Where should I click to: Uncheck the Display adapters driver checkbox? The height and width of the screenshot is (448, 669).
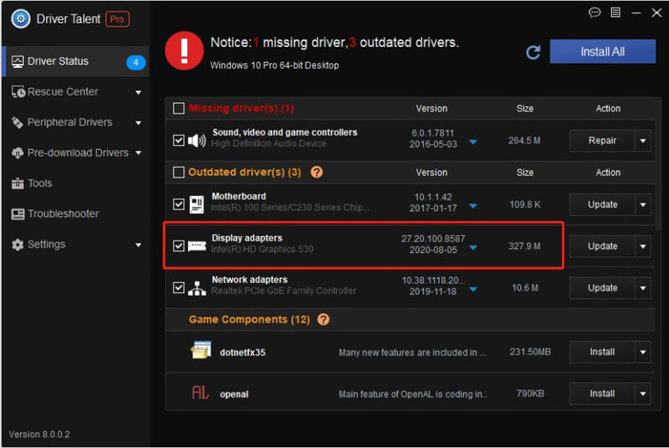coord(179,246)
